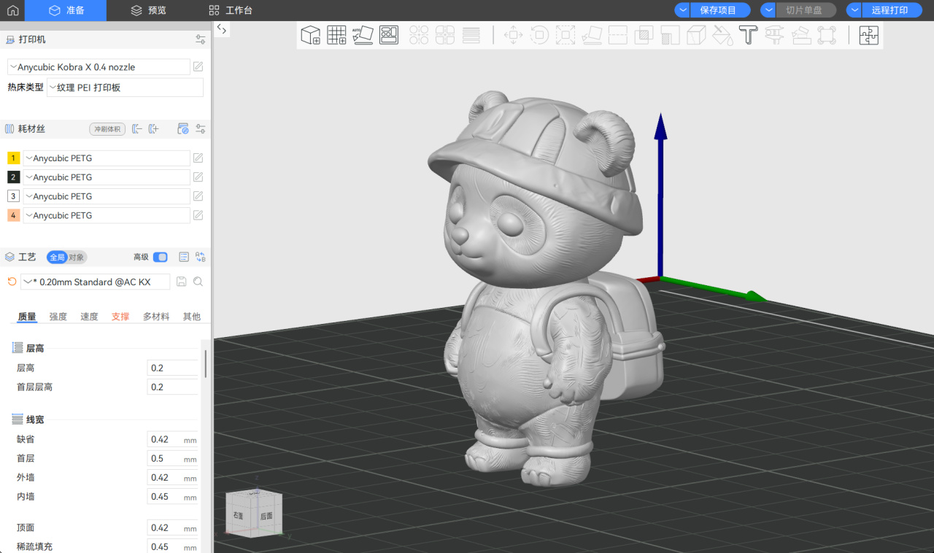Click the compare presets A-B icon
Viewport: 934px width, 553px height.
[201, 257]
